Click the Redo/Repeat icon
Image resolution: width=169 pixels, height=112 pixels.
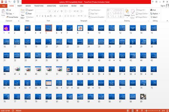click(14, 2)
